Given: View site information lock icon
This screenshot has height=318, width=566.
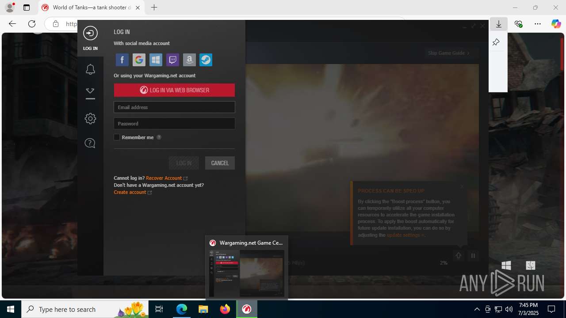Looking at the screenshot, I should (55, 24).
